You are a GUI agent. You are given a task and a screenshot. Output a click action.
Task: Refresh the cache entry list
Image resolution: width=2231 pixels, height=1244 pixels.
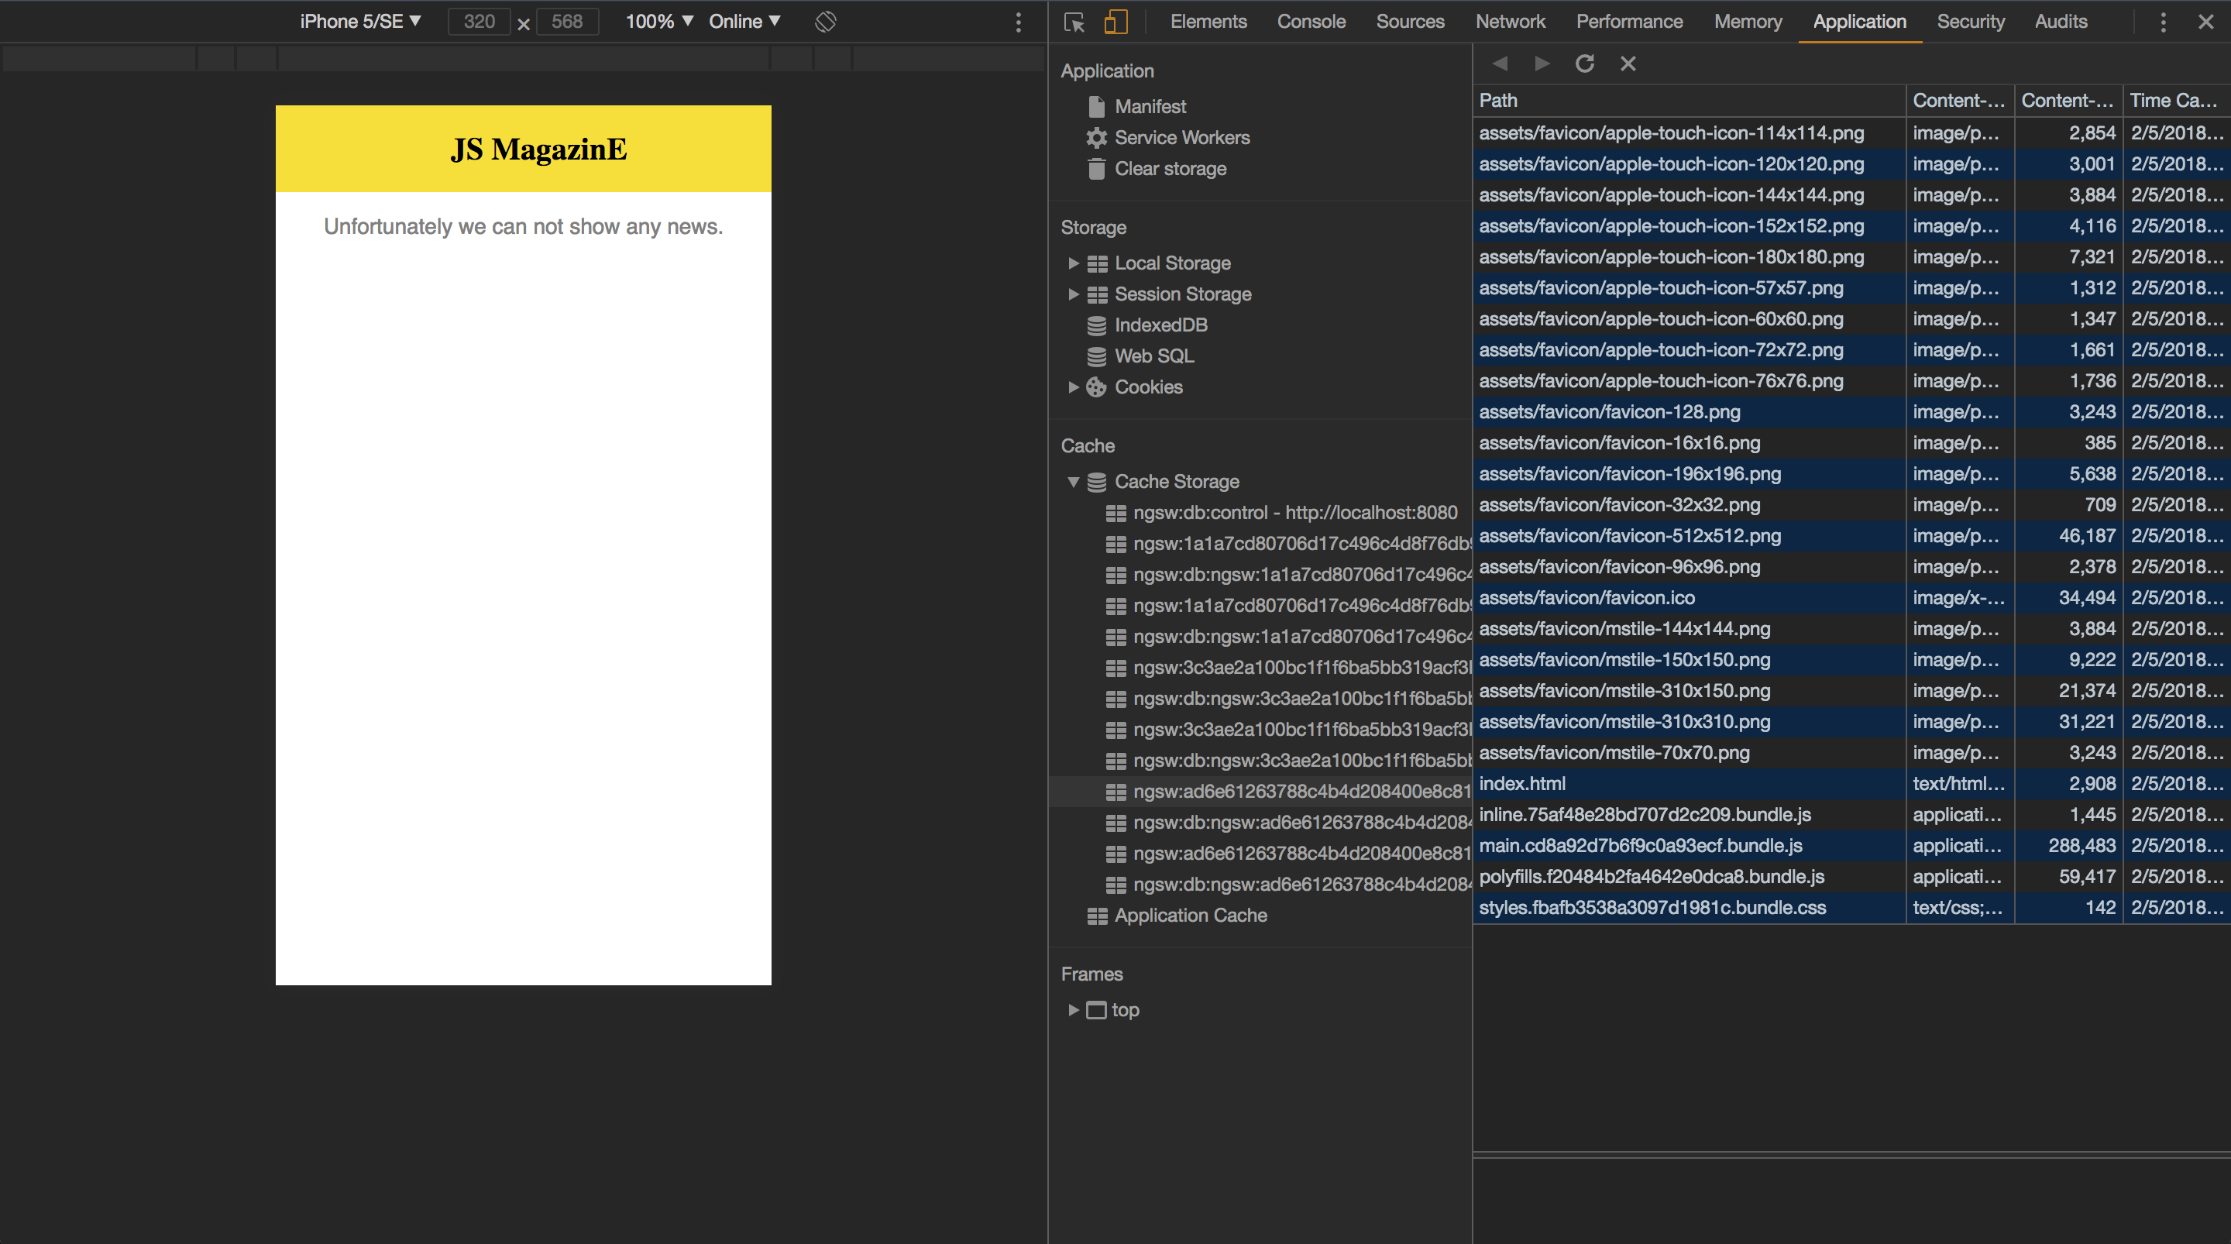pyautogui.click(x=1585, y=64)
